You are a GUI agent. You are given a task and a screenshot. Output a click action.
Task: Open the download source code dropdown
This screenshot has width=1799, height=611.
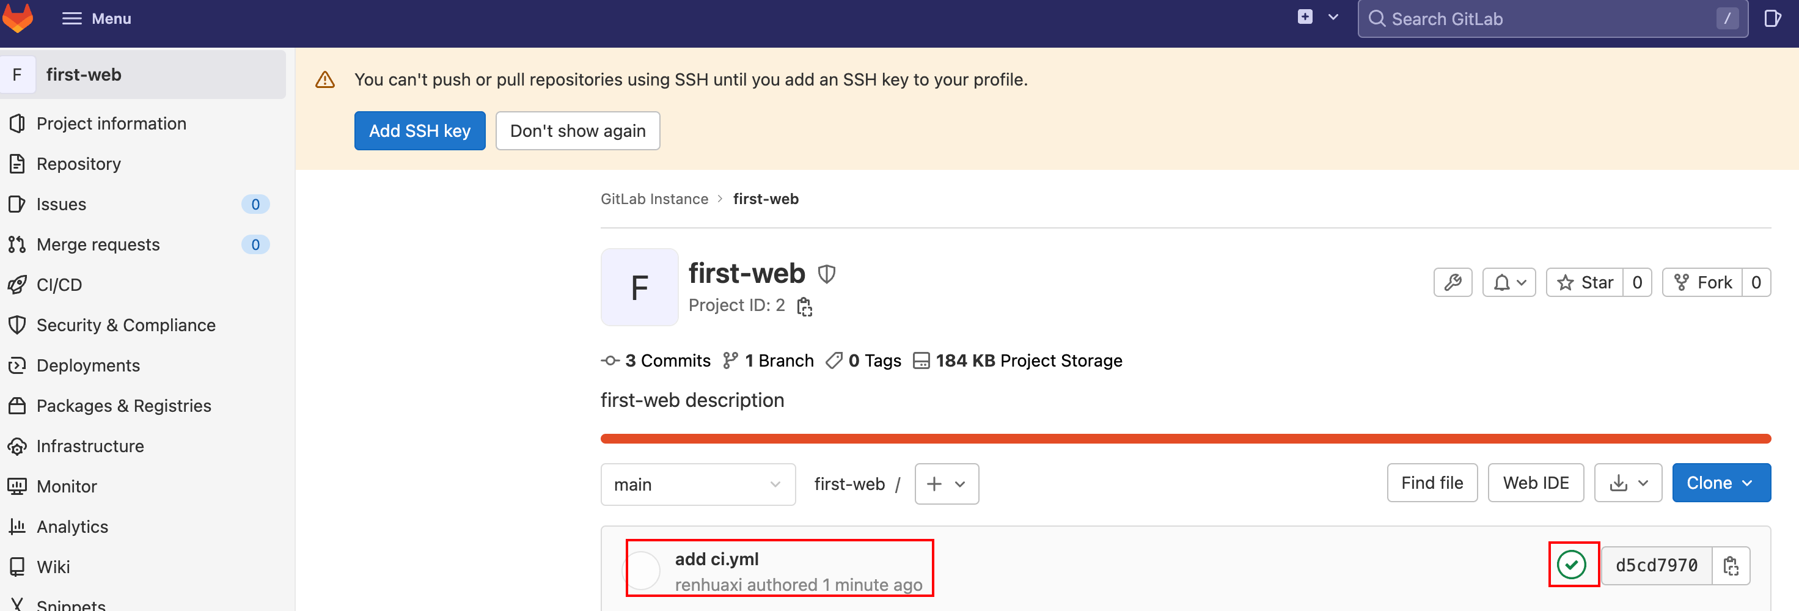tap(1628, 483)
